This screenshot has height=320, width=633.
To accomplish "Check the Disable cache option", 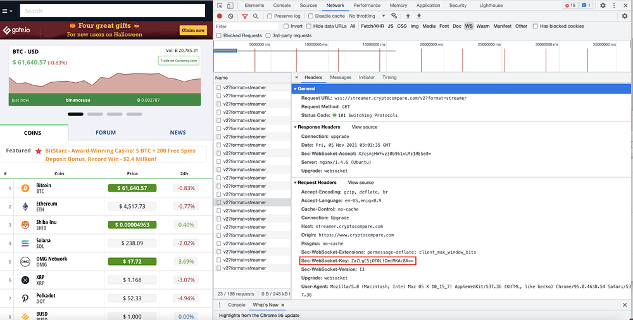I will tap(310, 16).
